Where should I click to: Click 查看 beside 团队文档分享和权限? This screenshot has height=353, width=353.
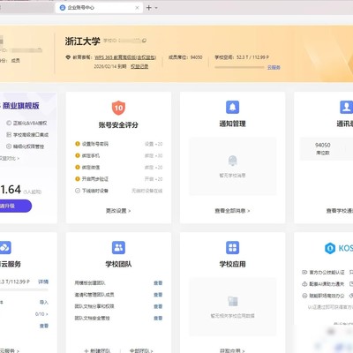[x=158, y=306]
